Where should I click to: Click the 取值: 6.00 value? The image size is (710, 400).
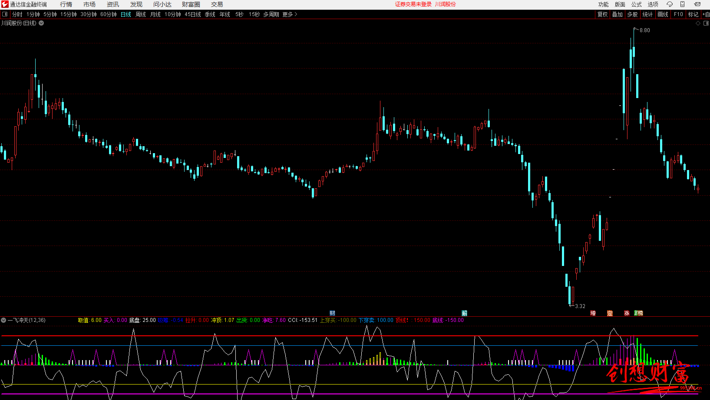click(90, 320)
